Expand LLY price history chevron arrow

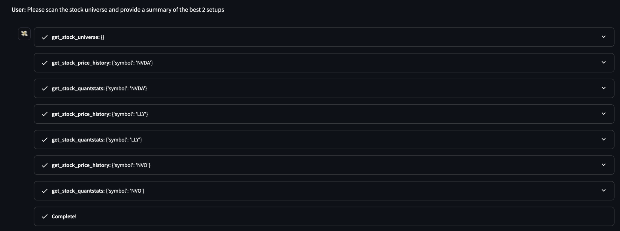click(603, 114)
